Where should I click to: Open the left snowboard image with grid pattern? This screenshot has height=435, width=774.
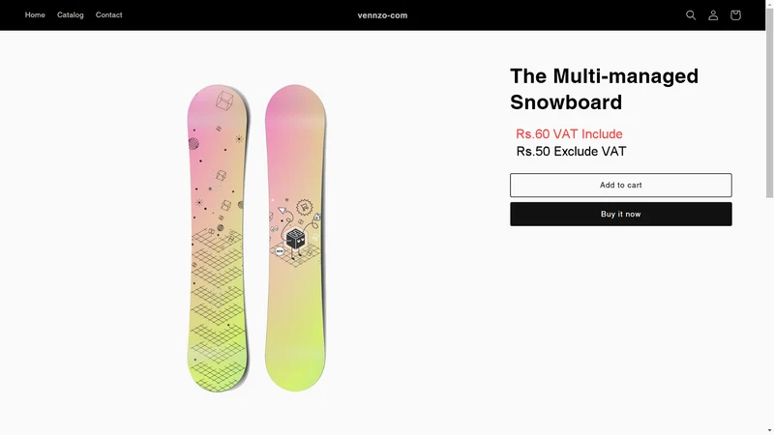(x=217, y=238)
